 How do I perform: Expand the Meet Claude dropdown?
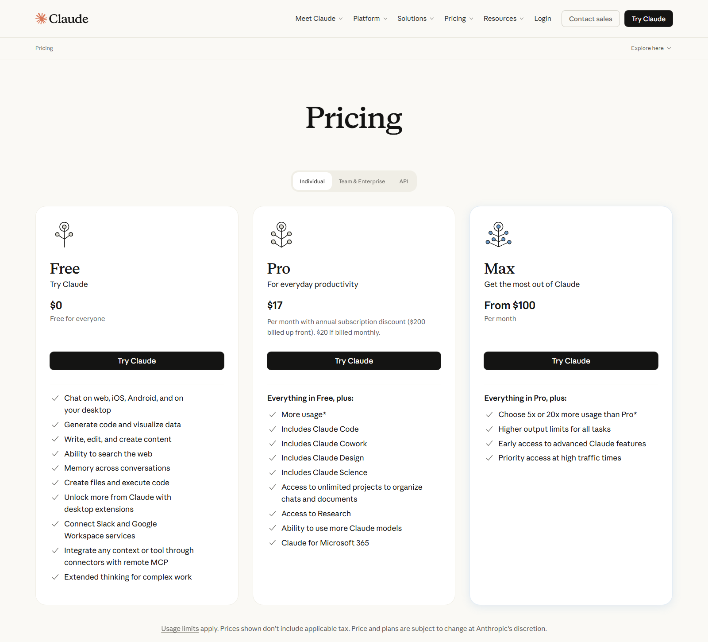[319, 19]
